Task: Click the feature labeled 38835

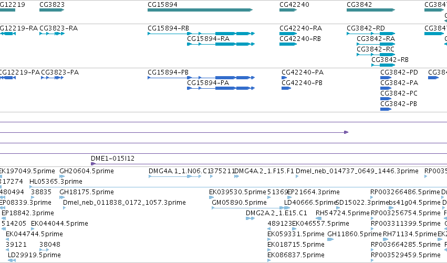Action: (x=41, y=192)
